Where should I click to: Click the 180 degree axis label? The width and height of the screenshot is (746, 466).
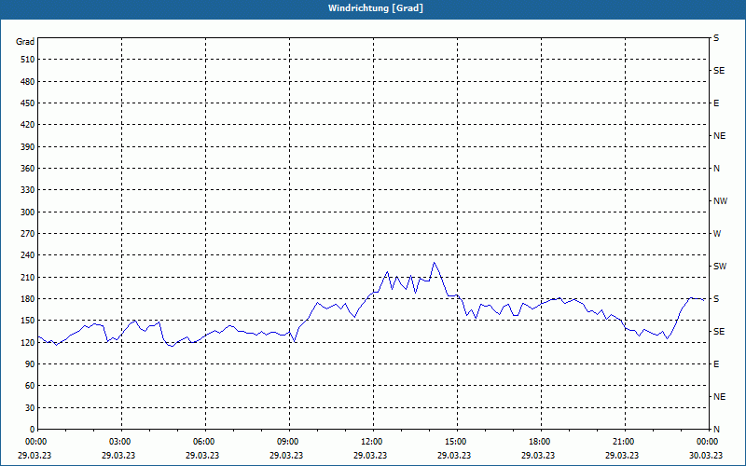point(28,298)
